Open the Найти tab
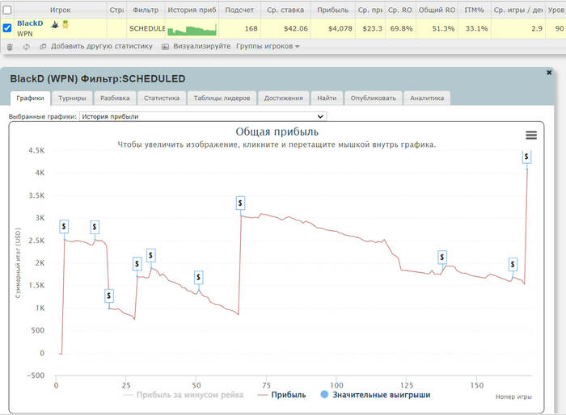 (327, 98)
